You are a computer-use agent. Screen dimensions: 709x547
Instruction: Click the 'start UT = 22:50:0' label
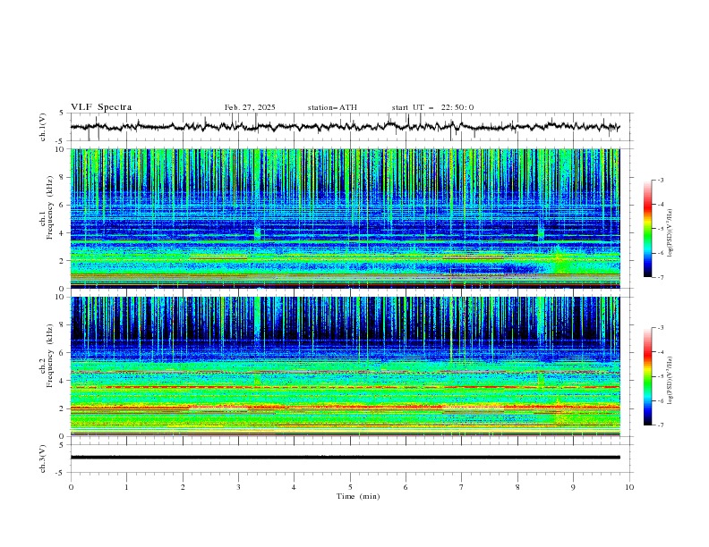(432, 107)
